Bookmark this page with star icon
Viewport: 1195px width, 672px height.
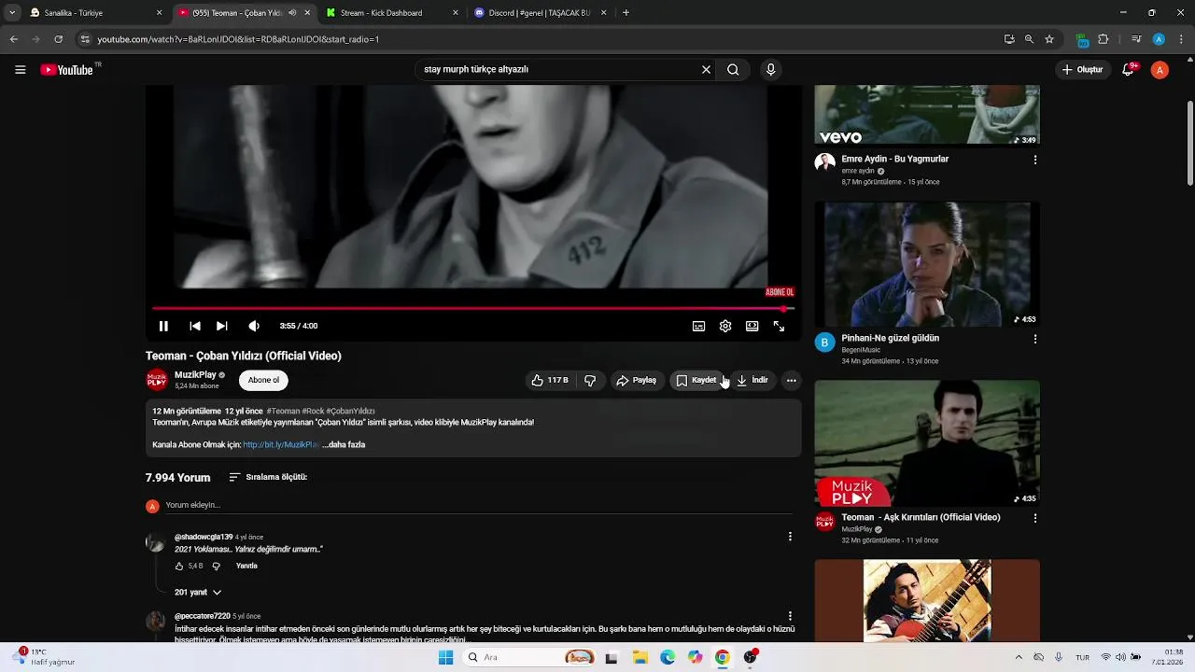1049,39
